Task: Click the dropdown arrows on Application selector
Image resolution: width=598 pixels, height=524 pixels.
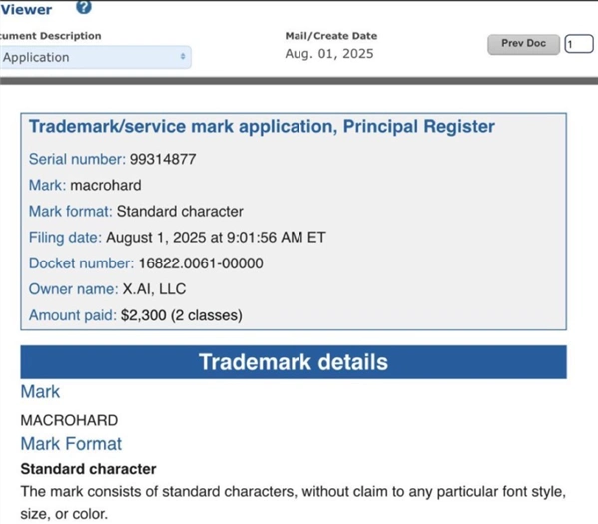Action: tap(183, 57)
